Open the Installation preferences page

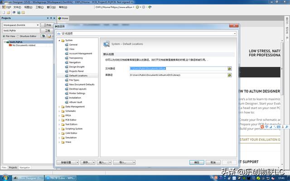(75, 98)
